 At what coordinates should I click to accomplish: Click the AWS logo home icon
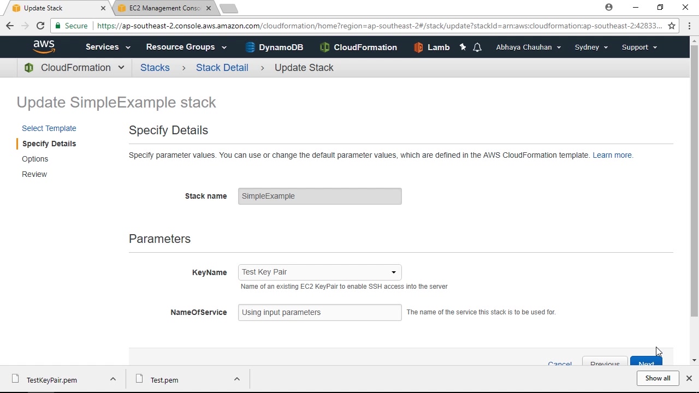pos(44,47)
